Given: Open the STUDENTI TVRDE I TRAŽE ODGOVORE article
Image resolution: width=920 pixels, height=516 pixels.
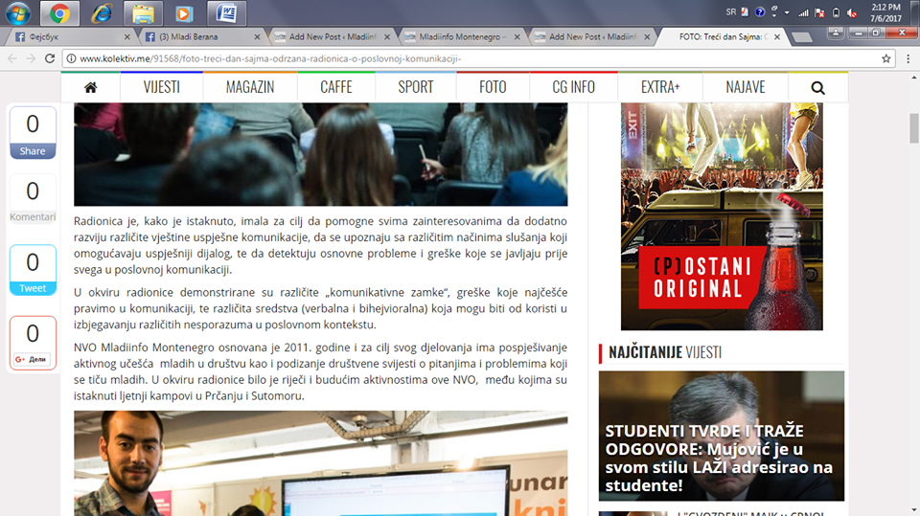Looking at the screenshot, I should coord(721,436).
